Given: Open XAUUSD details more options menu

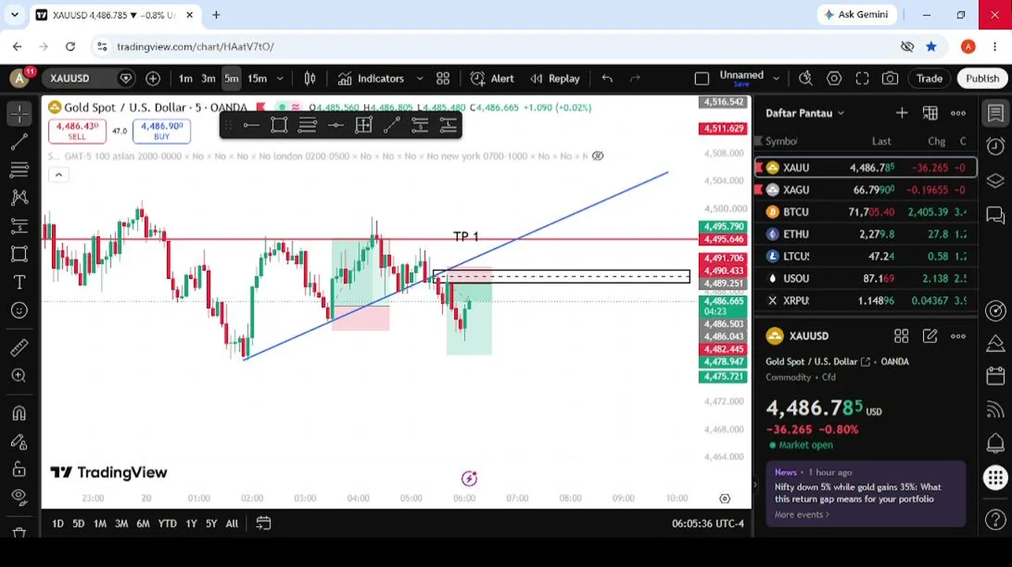Looking at the screenshot, I should [x=958, y=336].
